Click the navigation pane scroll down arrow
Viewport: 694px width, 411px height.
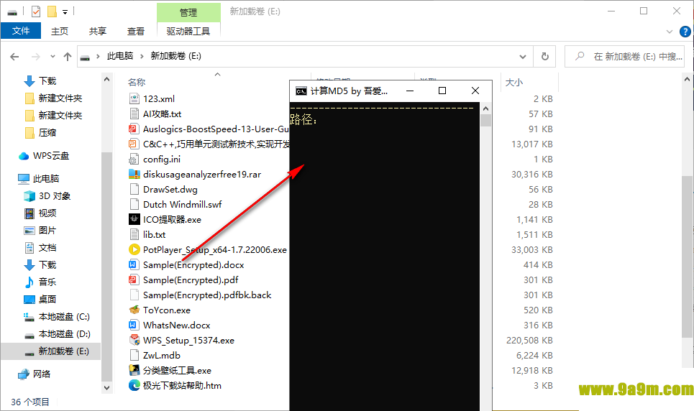106,387
